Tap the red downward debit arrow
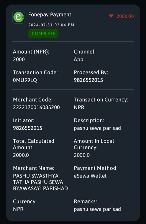The height and width of the screenshot is (224, 146). [x=111, y=16]
